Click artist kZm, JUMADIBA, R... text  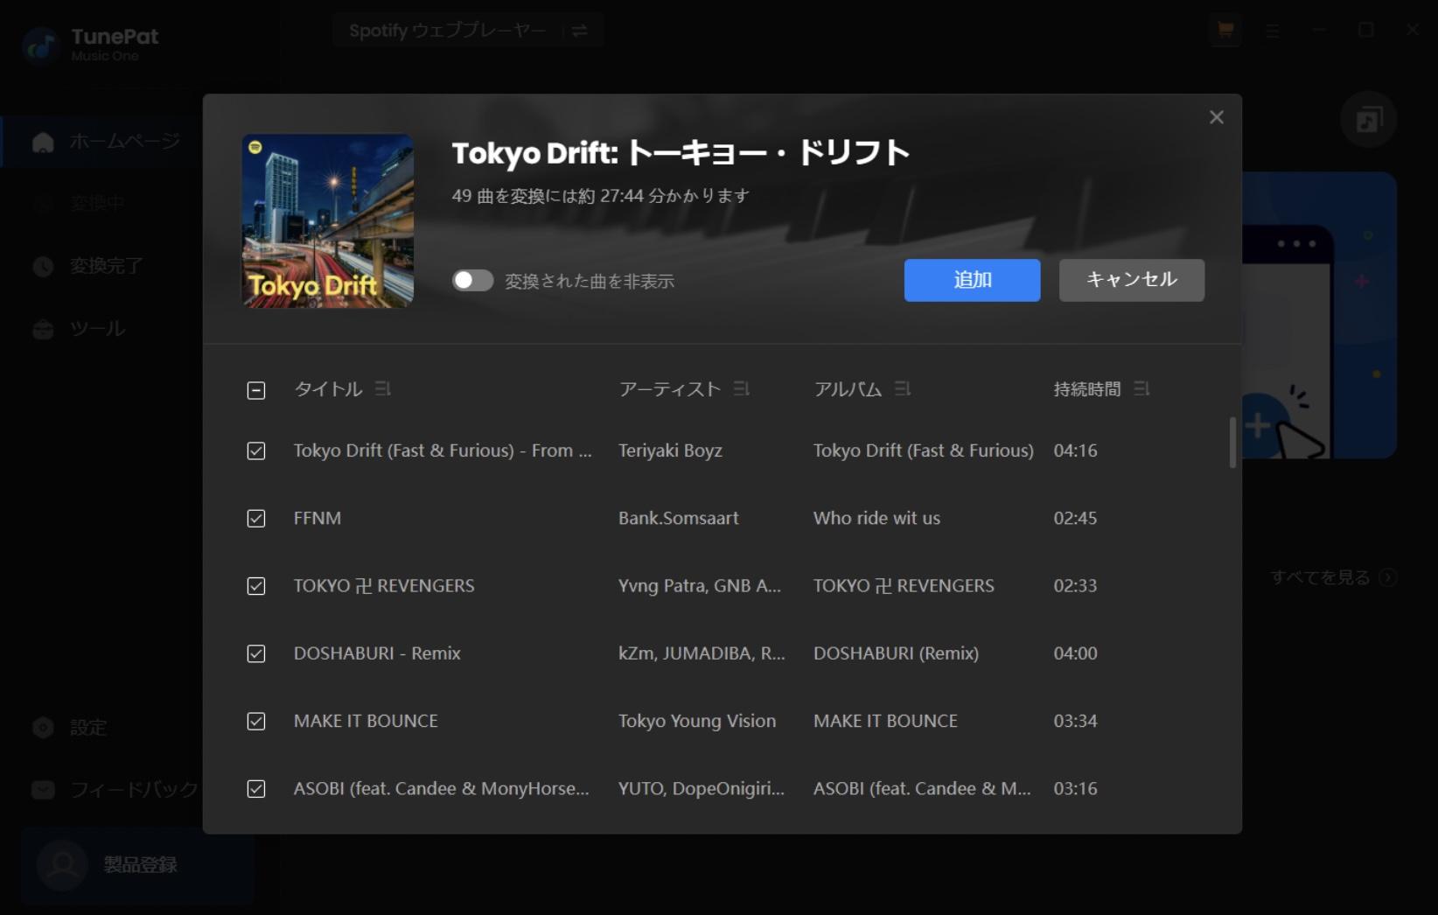(x=702, y=653)
